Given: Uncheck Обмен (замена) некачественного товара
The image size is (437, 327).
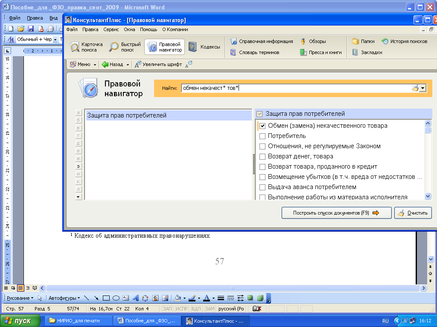Looking at the screenshot, I should pos(262,126).
